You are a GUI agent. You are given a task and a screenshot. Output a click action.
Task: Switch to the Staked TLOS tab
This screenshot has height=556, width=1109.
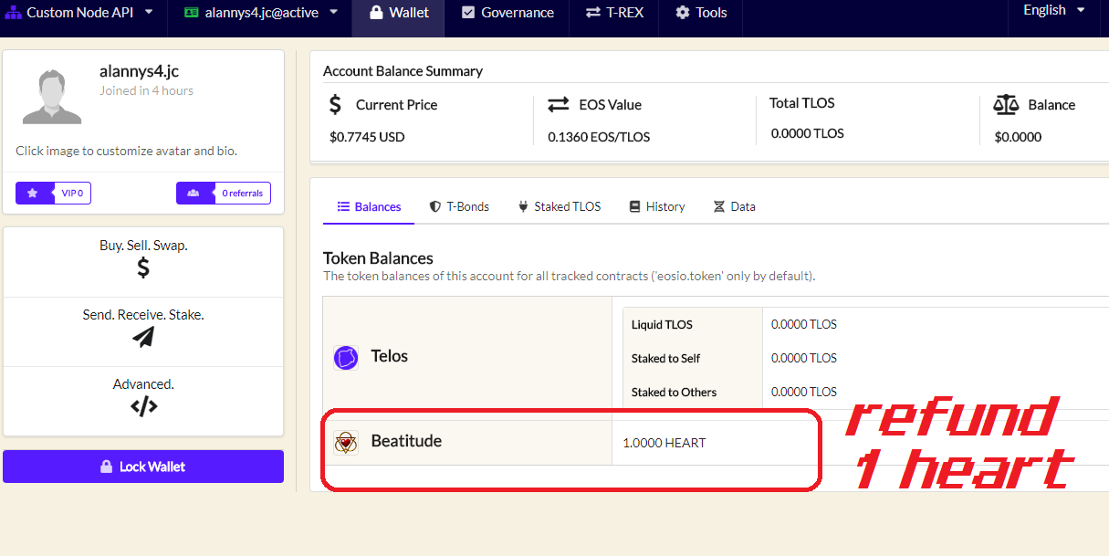pos(559,206)
